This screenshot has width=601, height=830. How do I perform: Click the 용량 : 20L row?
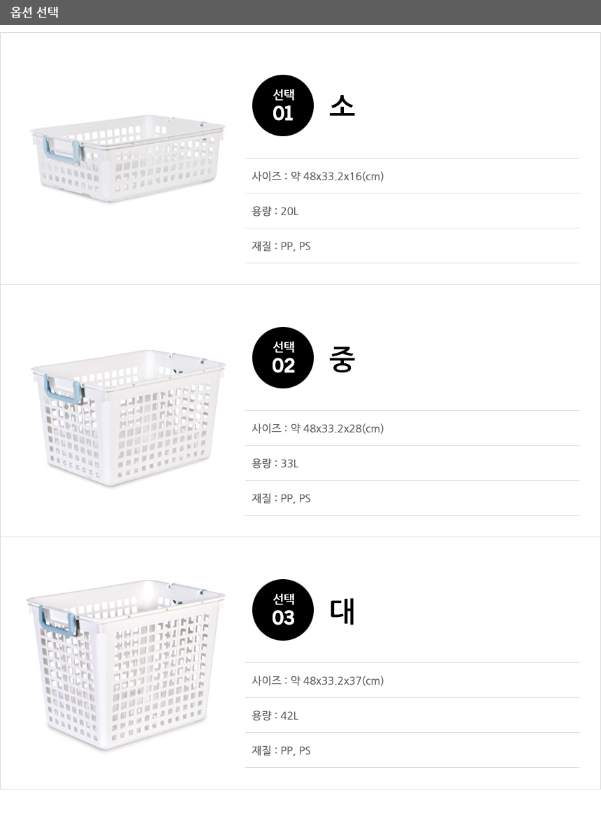point(412,211)
